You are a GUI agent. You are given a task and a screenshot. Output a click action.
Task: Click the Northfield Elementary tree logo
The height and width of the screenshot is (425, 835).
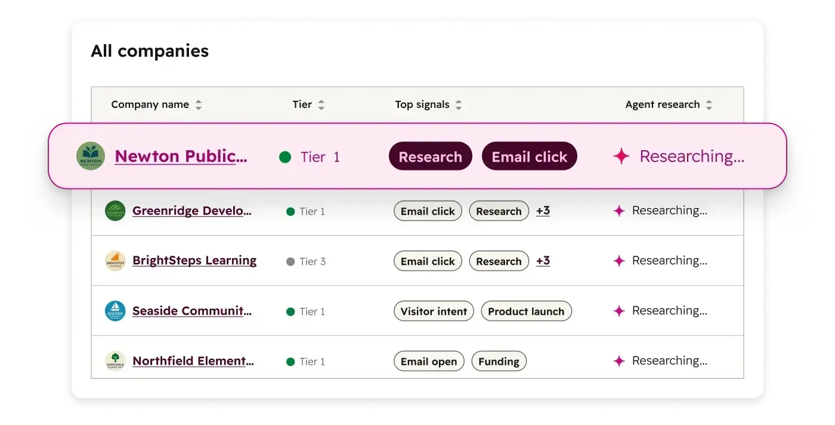click(x=115, y=361)
